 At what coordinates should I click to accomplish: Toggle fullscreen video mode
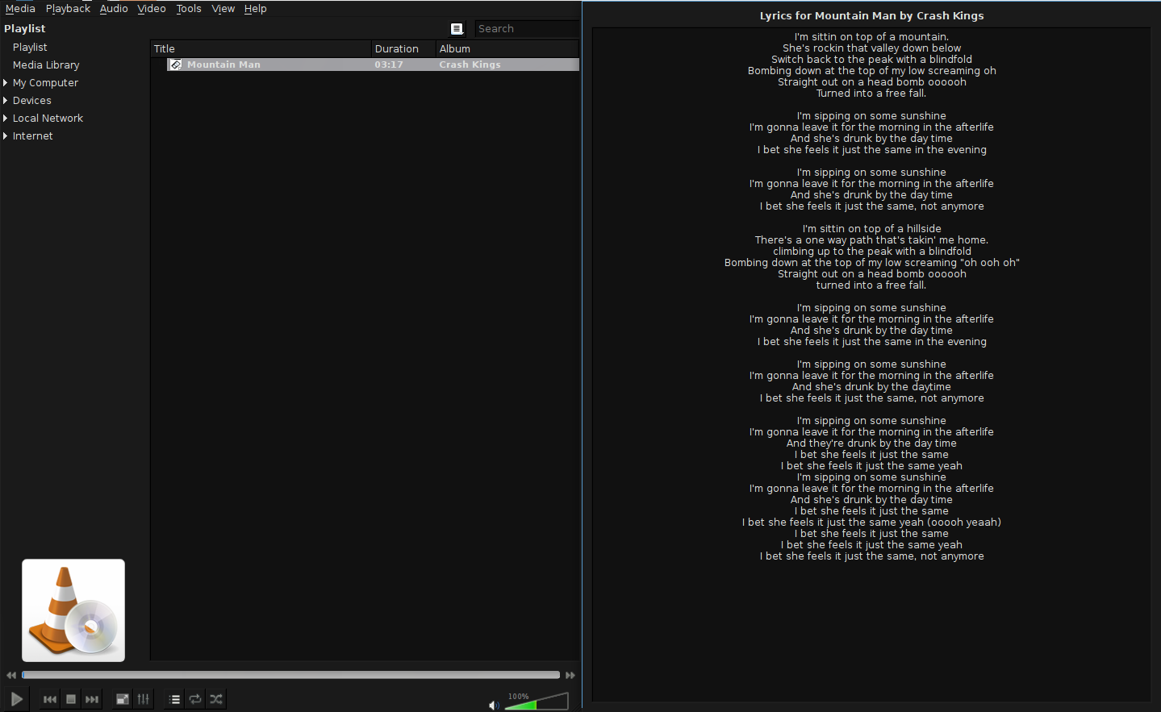point(123,699)
